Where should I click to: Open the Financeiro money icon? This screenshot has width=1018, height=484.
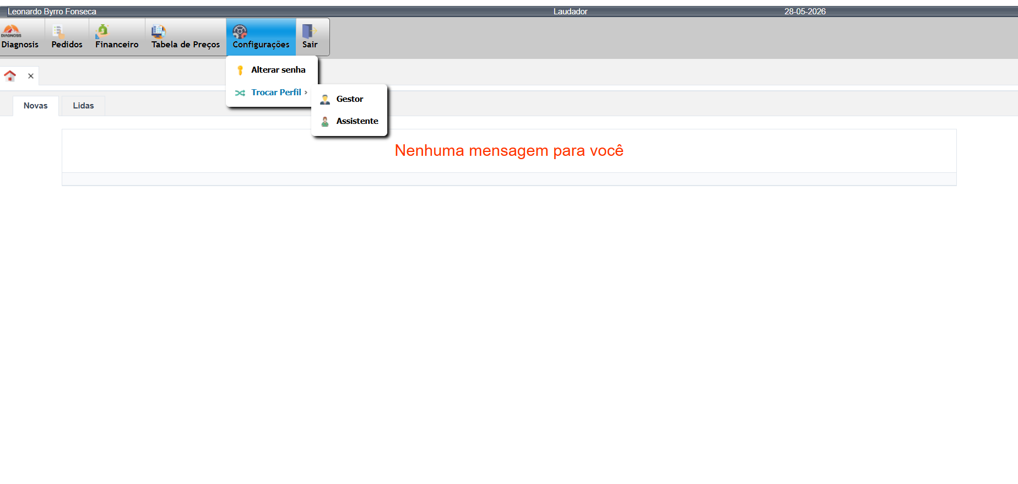(102, 31)
